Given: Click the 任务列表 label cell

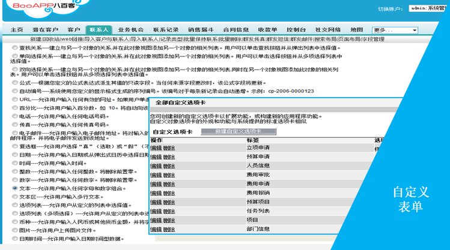Looking at the screenshot, I should (258, 211).
